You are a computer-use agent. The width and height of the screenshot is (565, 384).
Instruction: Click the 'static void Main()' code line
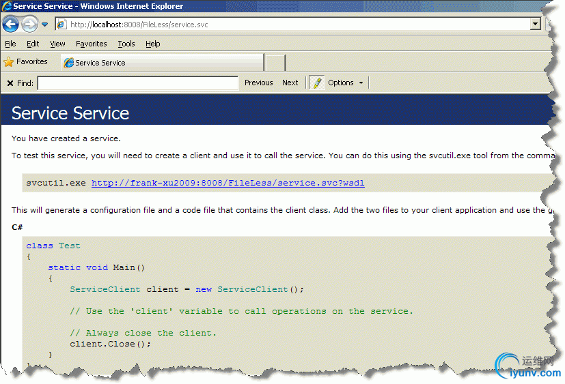96,268
